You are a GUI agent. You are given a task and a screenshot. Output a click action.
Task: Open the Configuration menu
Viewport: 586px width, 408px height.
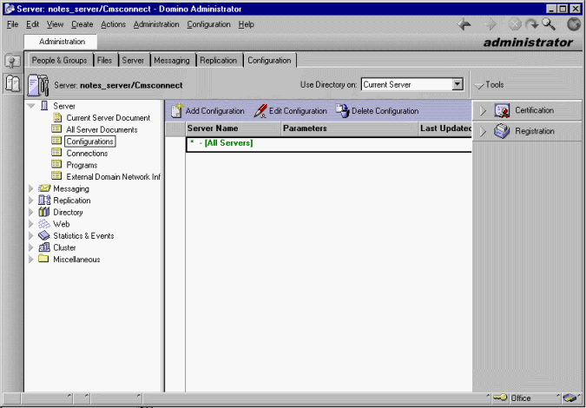[x=208, y=24]
